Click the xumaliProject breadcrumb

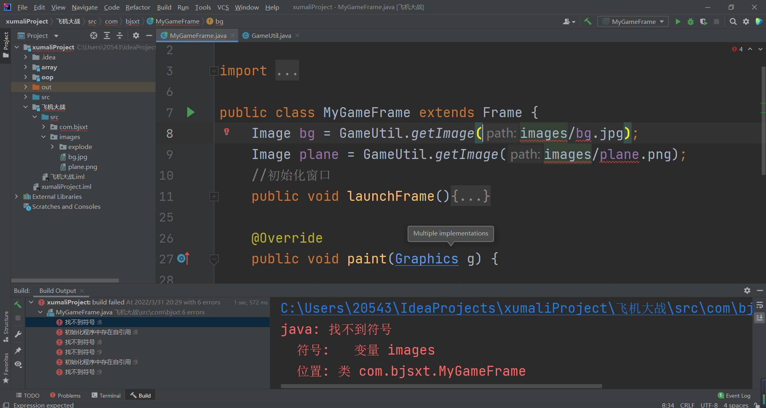(x=27, y=21)
